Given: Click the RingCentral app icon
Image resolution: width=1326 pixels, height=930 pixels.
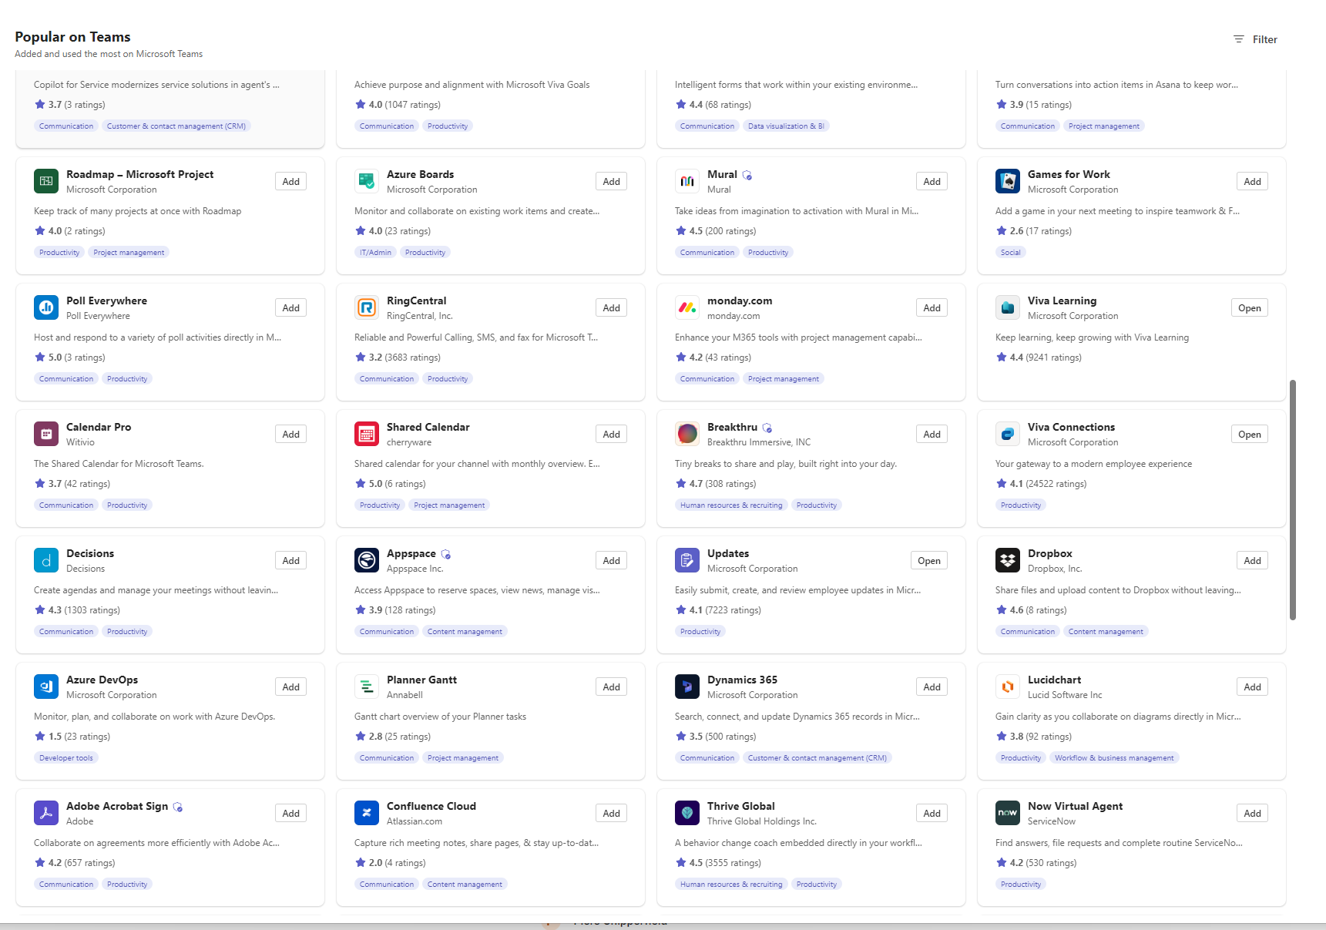Looking at the screenshot, I should pyautogui.click(x=367, y=307).
